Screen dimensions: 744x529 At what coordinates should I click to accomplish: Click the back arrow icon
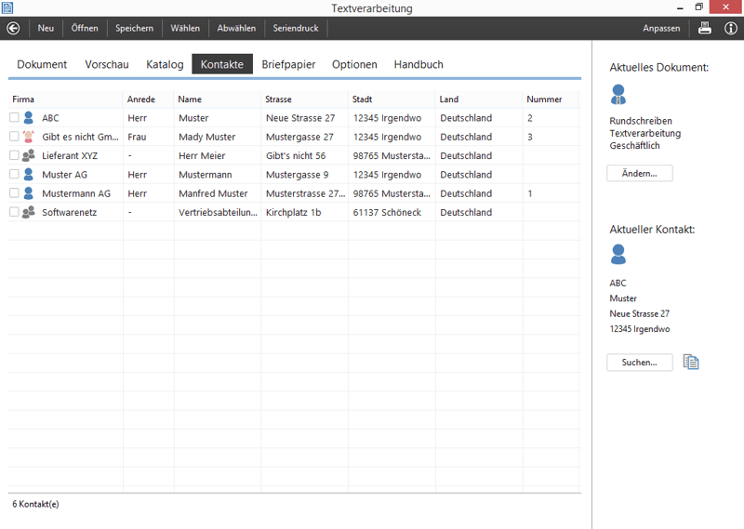13,28
